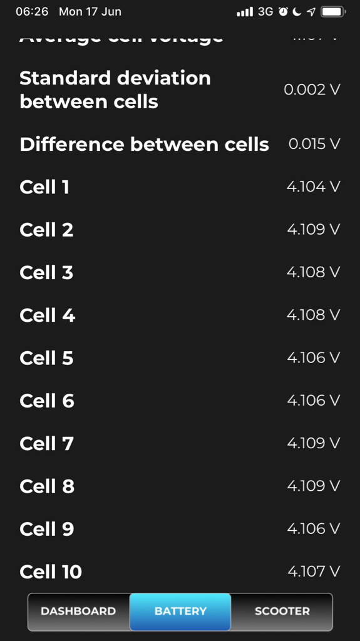Switch to the Dashboard tab
This screenshot has width=360, height=641.
(x=78, y=611)
